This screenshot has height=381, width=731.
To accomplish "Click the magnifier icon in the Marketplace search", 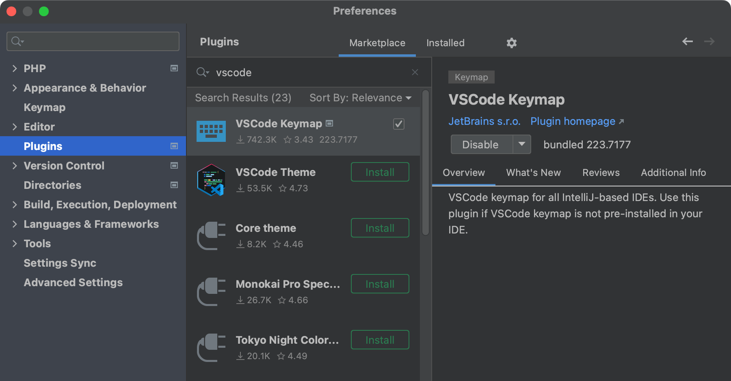I will tap(202, 72).
